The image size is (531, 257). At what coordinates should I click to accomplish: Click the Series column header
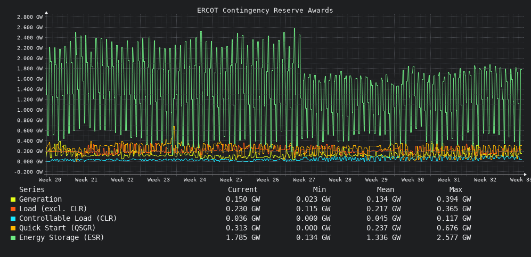[x=32, y=190]
